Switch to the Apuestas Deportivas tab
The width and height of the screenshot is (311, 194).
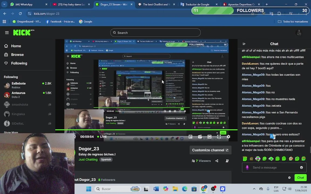(x=241, y=4)
